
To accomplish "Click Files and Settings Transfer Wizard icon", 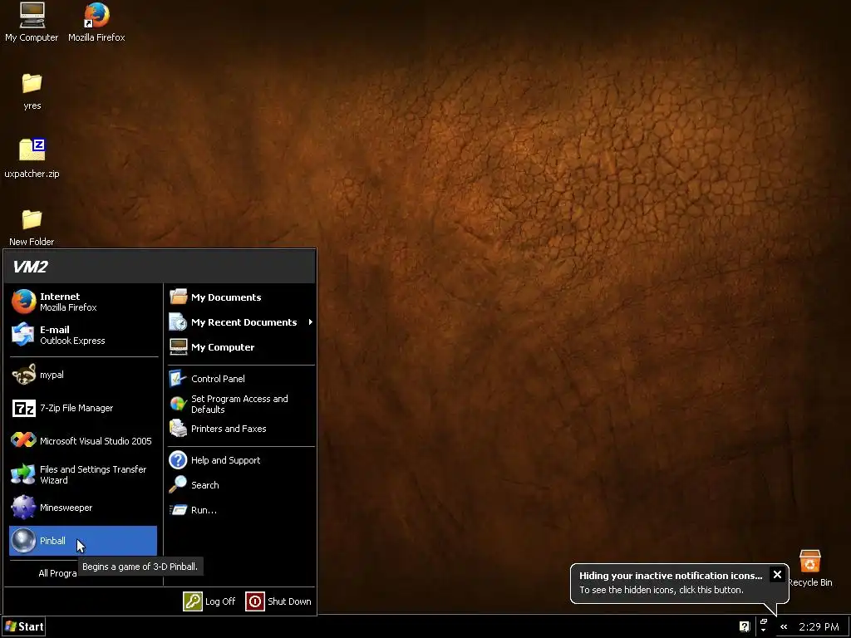I will (x=22, y=474).
